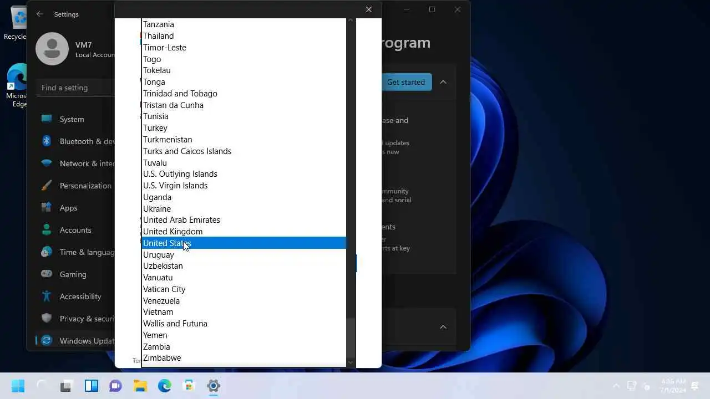Viewport: 710px width, 399px height.
Task: Open the Accessibility sidebar icon
Action: [x=47, y=296]
